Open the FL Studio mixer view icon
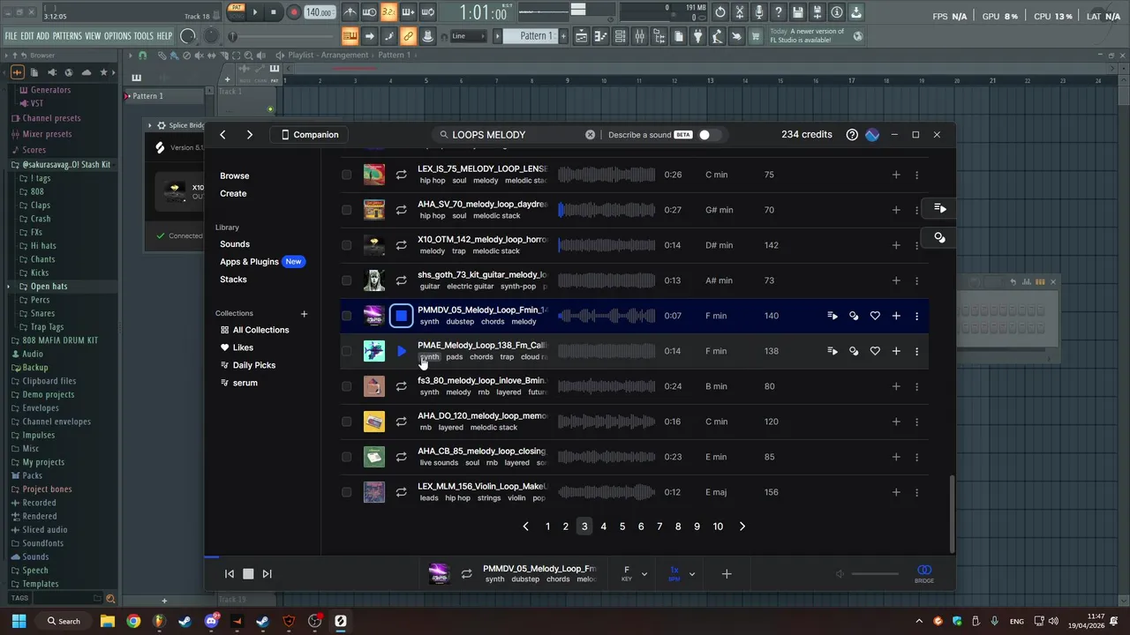The width and height of the screenshot is (1130, 635). click(x=639, y=36)
